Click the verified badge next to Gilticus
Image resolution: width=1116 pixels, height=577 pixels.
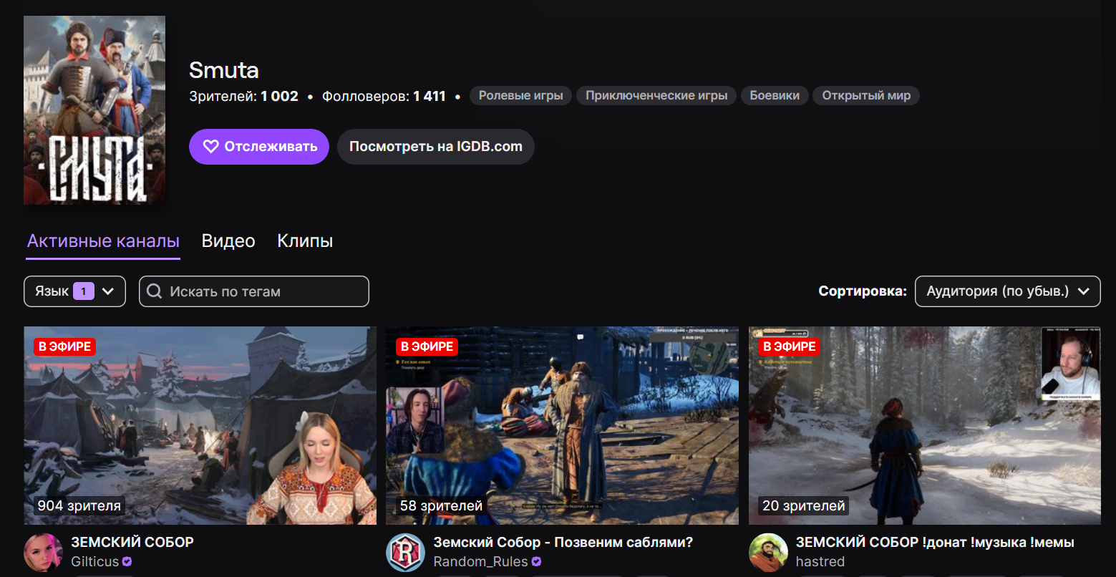coord(127,562)
